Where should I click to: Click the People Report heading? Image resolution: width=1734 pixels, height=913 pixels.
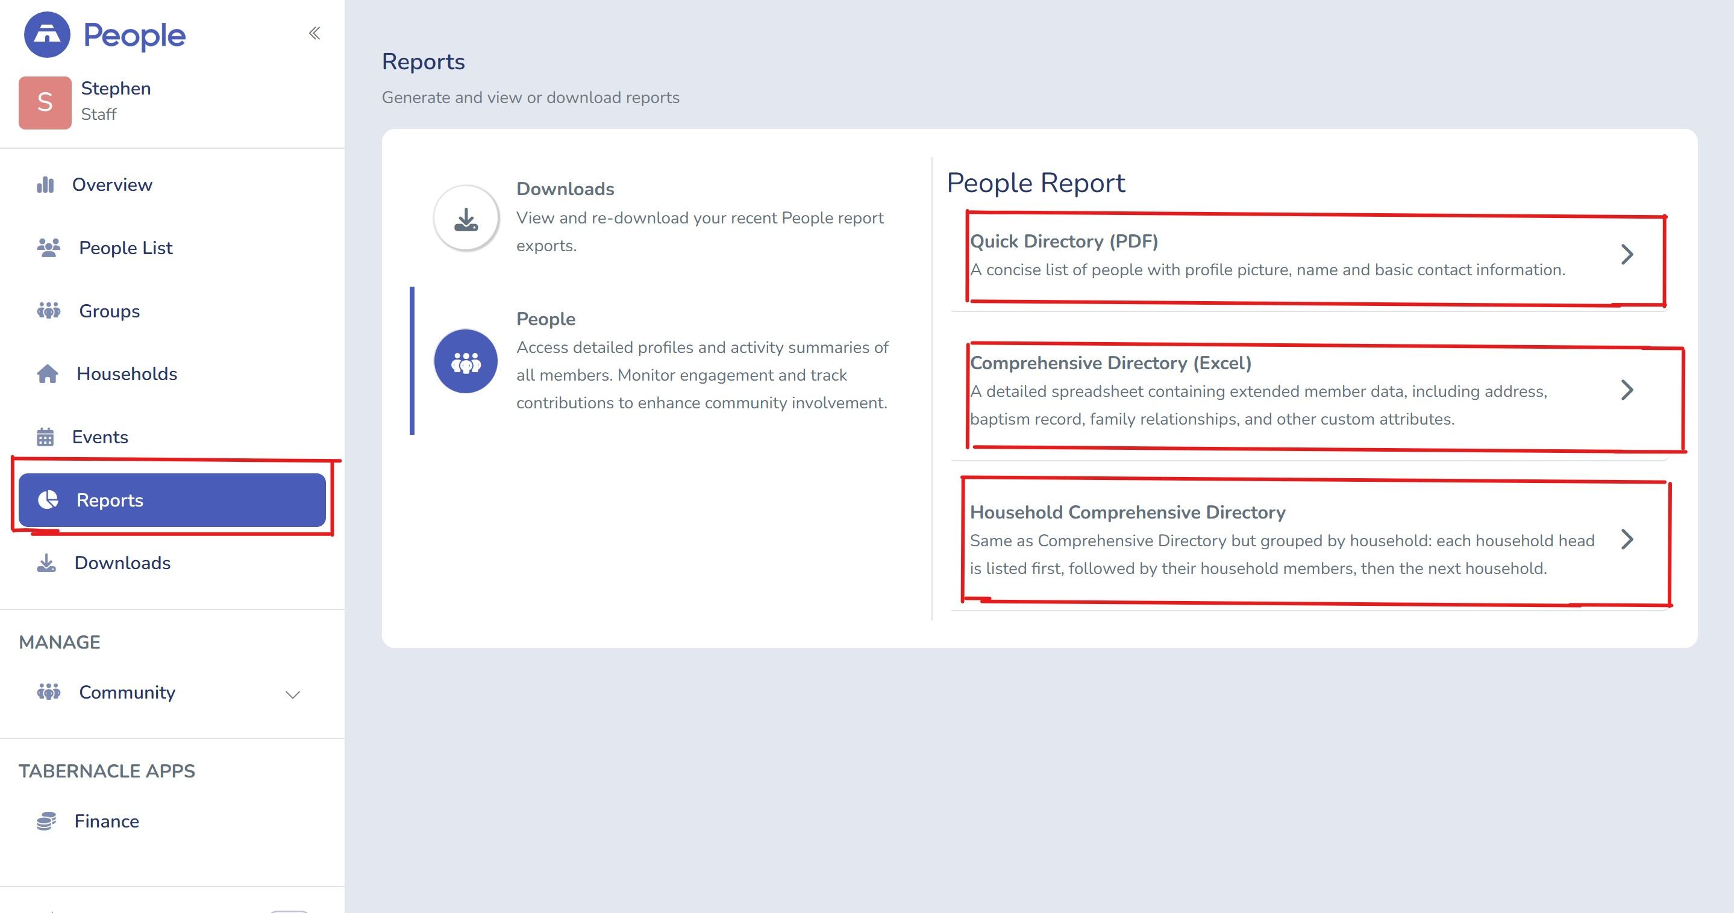pyautogui.click(x=1036, y=183)
